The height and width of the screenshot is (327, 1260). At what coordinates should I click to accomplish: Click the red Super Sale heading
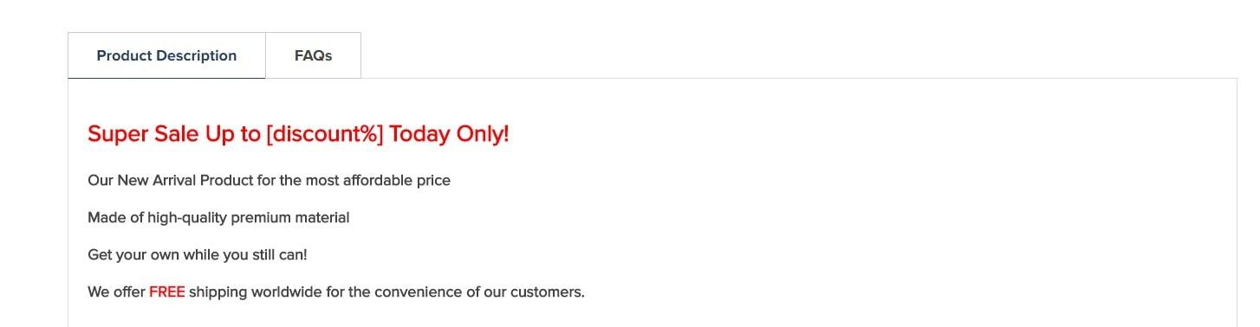(x=298, y=134)
